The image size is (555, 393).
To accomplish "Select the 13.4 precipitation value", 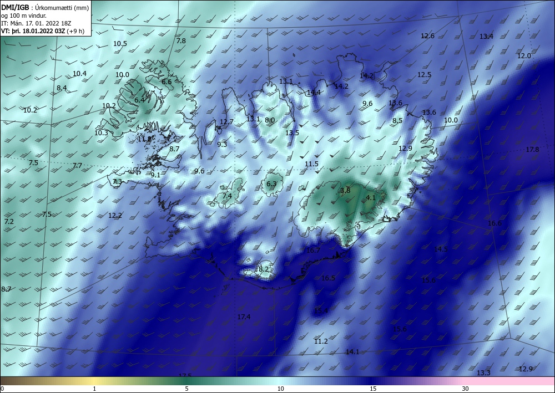I will 486,37.
